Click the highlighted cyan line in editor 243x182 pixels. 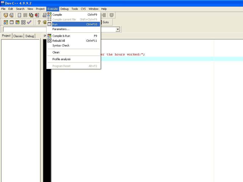pos(172,59)
